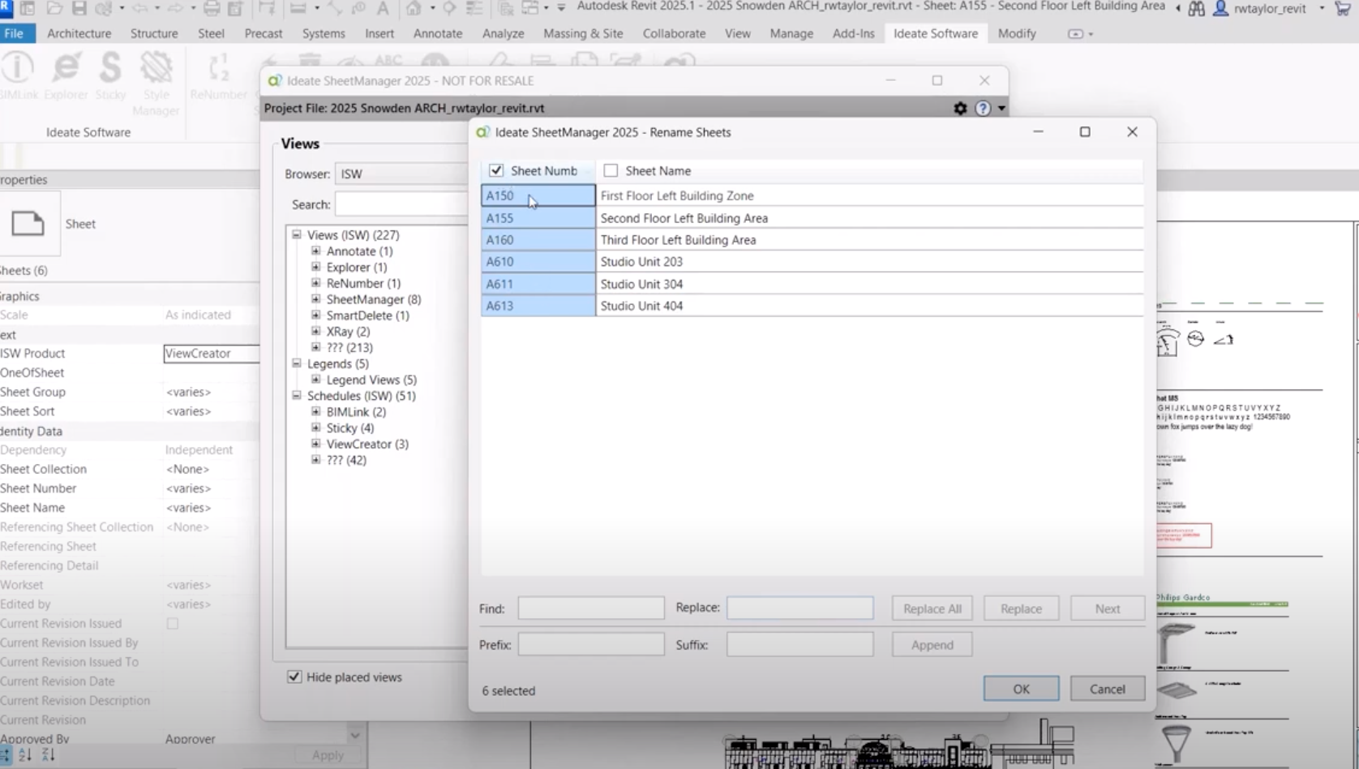
Task: Toggle Hide placed views checkbox
Action: pyautogui.click(x=294, y=677)
